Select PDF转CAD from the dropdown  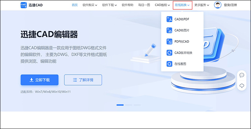click(182, 42)
